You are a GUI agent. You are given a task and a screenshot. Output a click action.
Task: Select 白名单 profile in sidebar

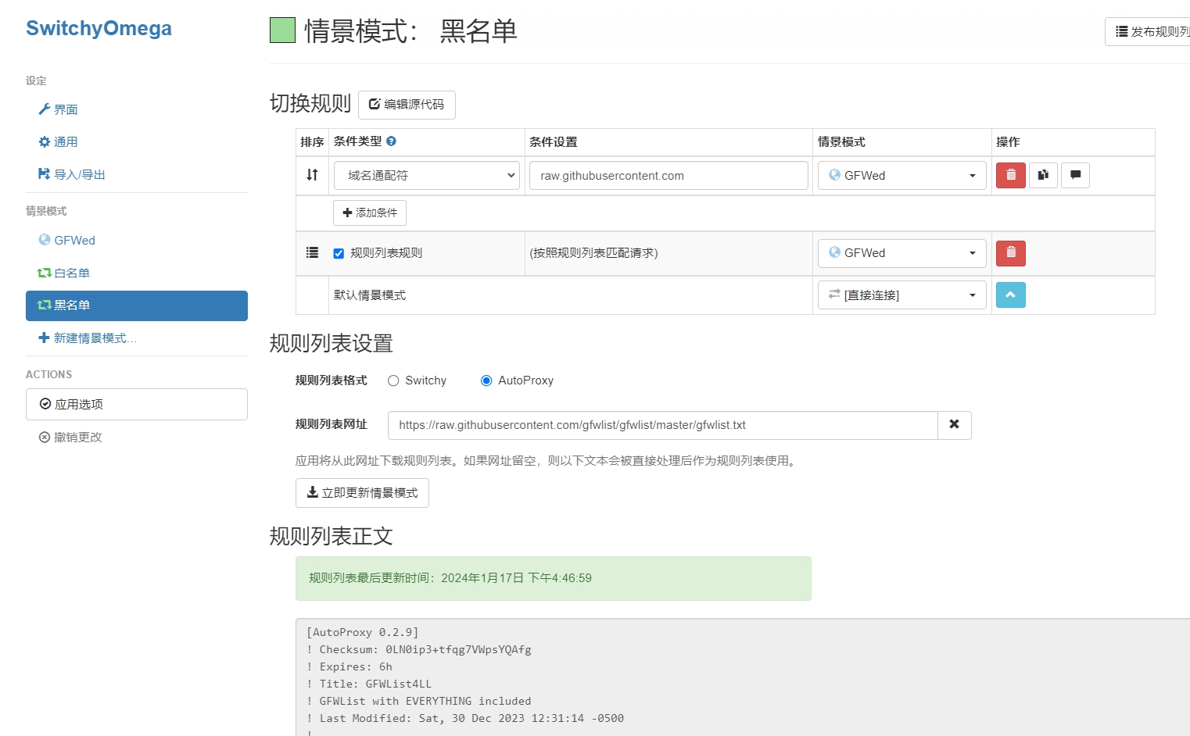(63, 273)
